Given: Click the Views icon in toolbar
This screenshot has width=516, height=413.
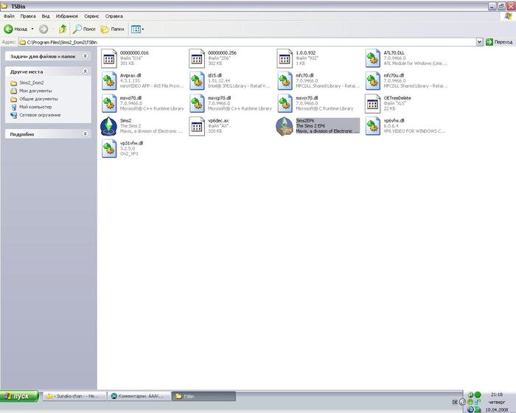Looking at the screenshot, I should point(136,29).
